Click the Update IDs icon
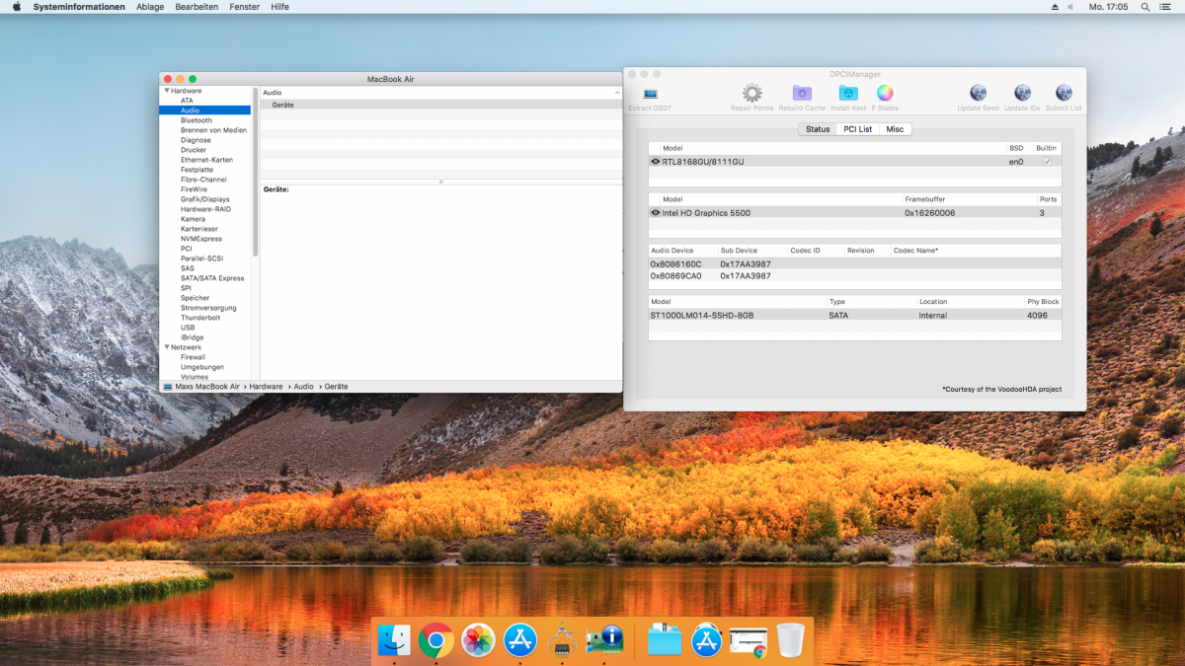Viewport: 1185px width, 666px height. pyautogui.click(x=1022, y=94)
